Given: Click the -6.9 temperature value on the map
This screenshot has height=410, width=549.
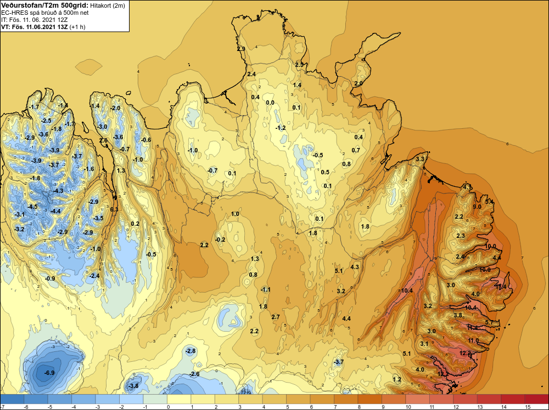Looking at the screenshot, I should [49, 373].
